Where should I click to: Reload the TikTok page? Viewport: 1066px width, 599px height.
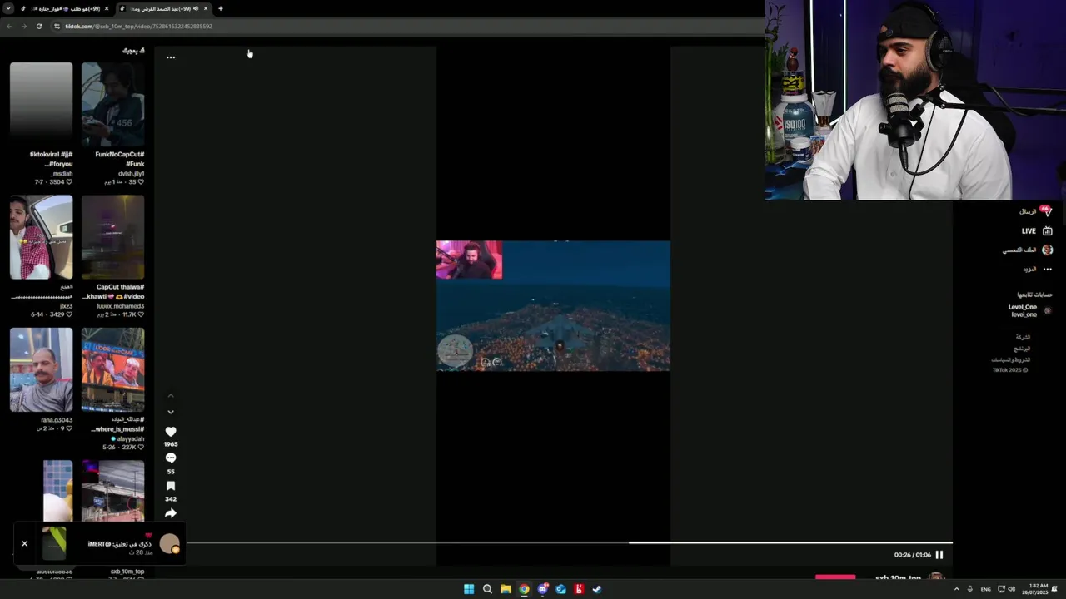[x=38, y=26]
